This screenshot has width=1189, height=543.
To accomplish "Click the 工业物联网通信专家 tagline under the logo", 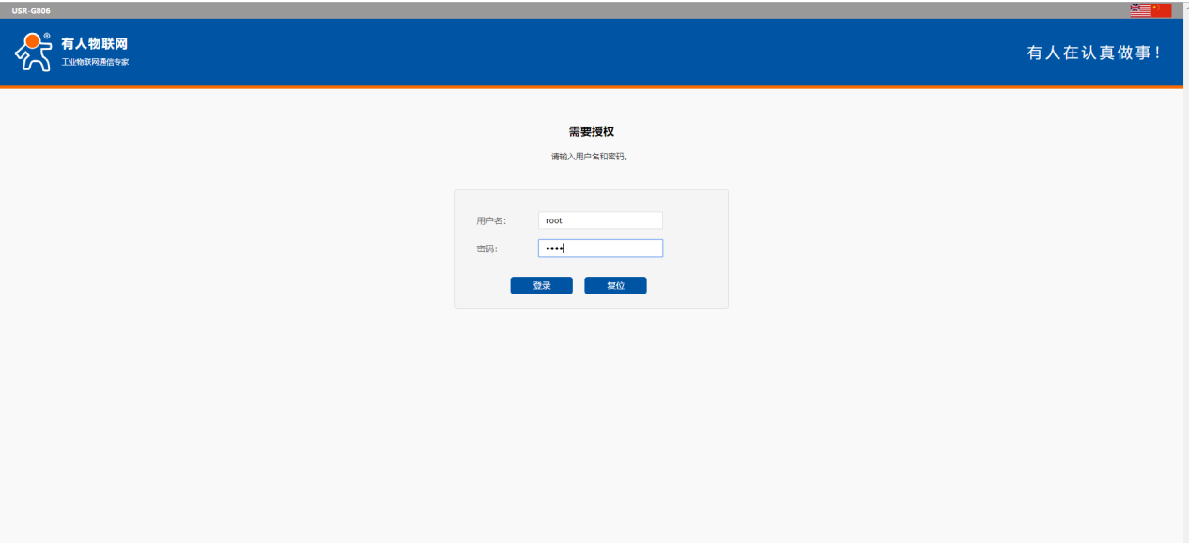I will coord(95,62).
